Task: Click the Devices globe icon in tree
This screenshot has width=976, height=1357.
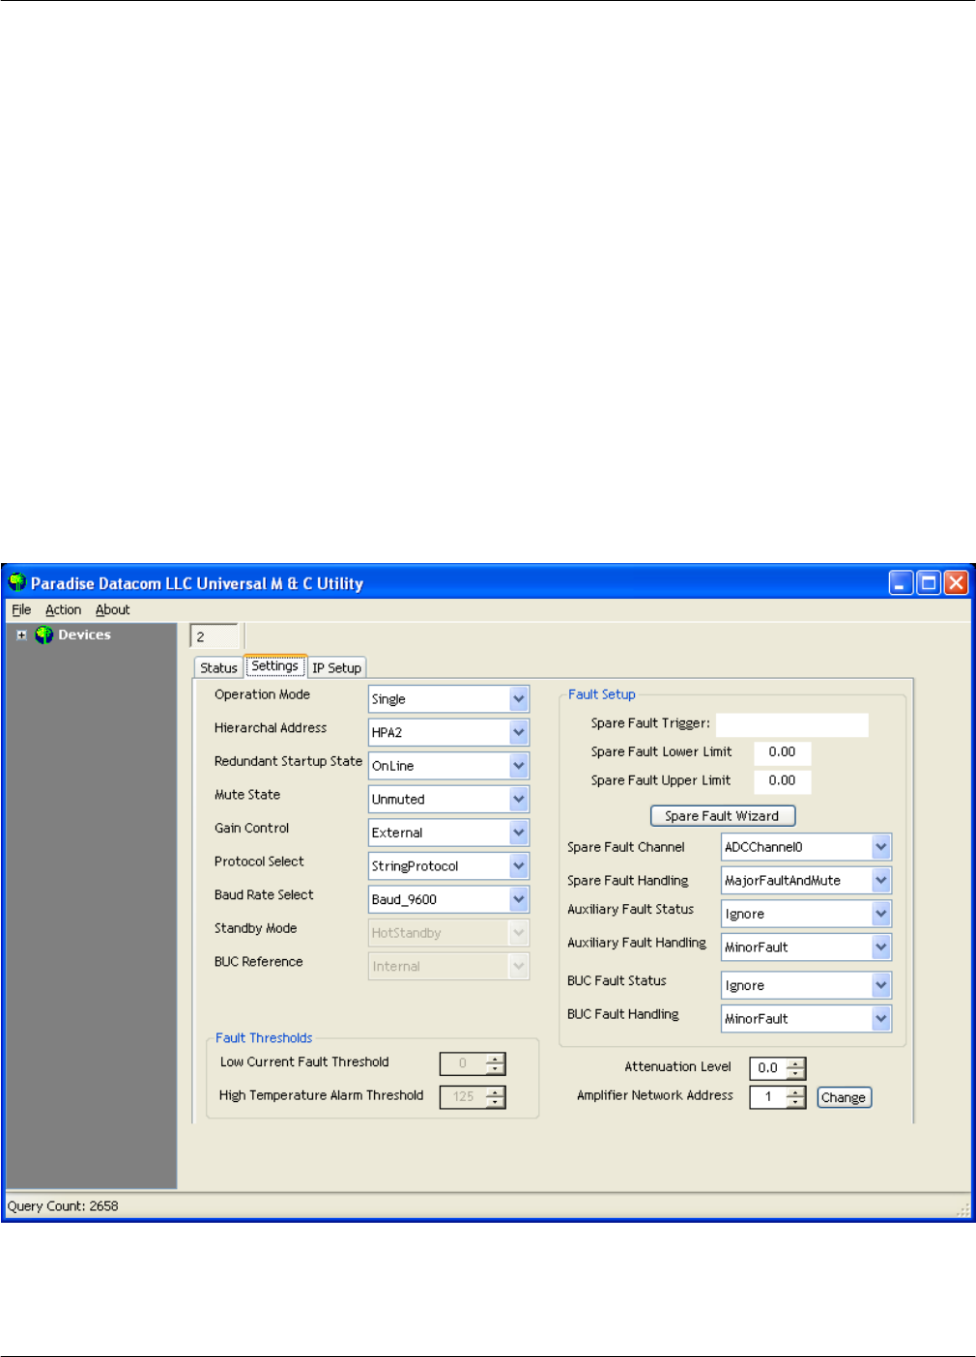Action: (43, 636)
